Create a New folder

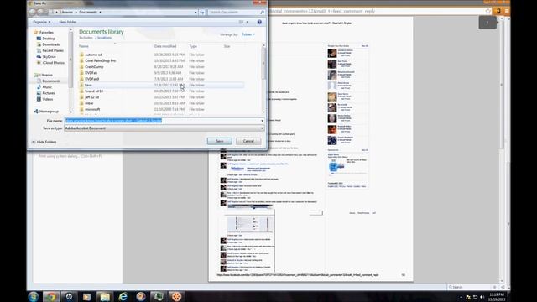click(x=68, y=22)
